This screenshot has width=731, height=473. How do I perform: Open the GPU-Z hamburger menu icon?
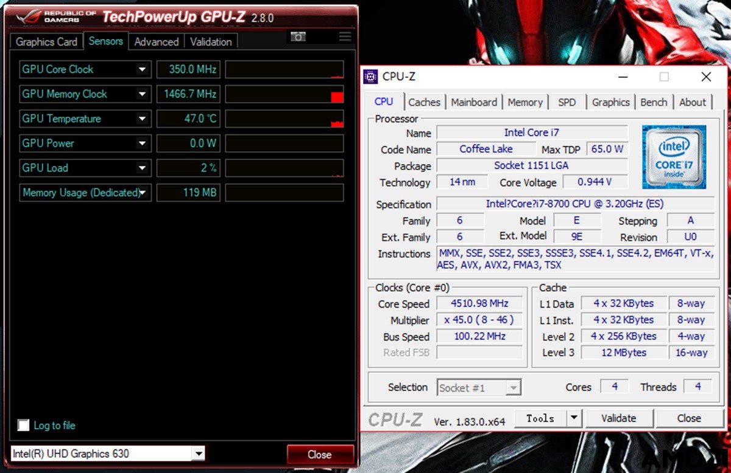tap(345, 36)
